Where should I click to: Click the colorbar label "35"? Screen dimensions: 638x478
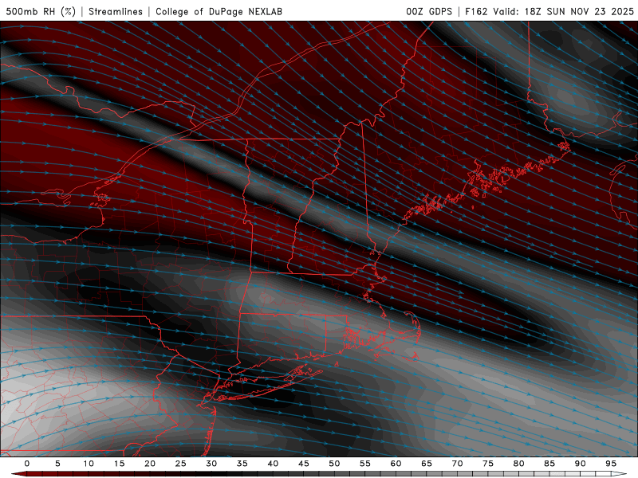coord(242,464)
